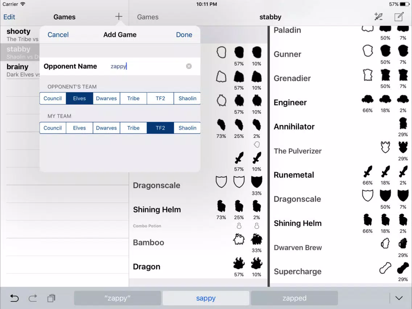Tap the Paladin unit label
This screenshot has width=412, height=309.
(287, 30)
